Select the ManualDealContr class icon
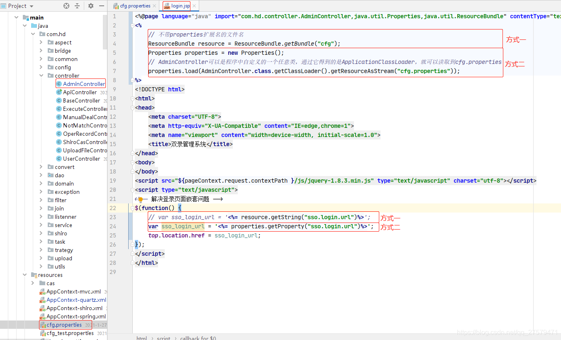 [59, 117]
